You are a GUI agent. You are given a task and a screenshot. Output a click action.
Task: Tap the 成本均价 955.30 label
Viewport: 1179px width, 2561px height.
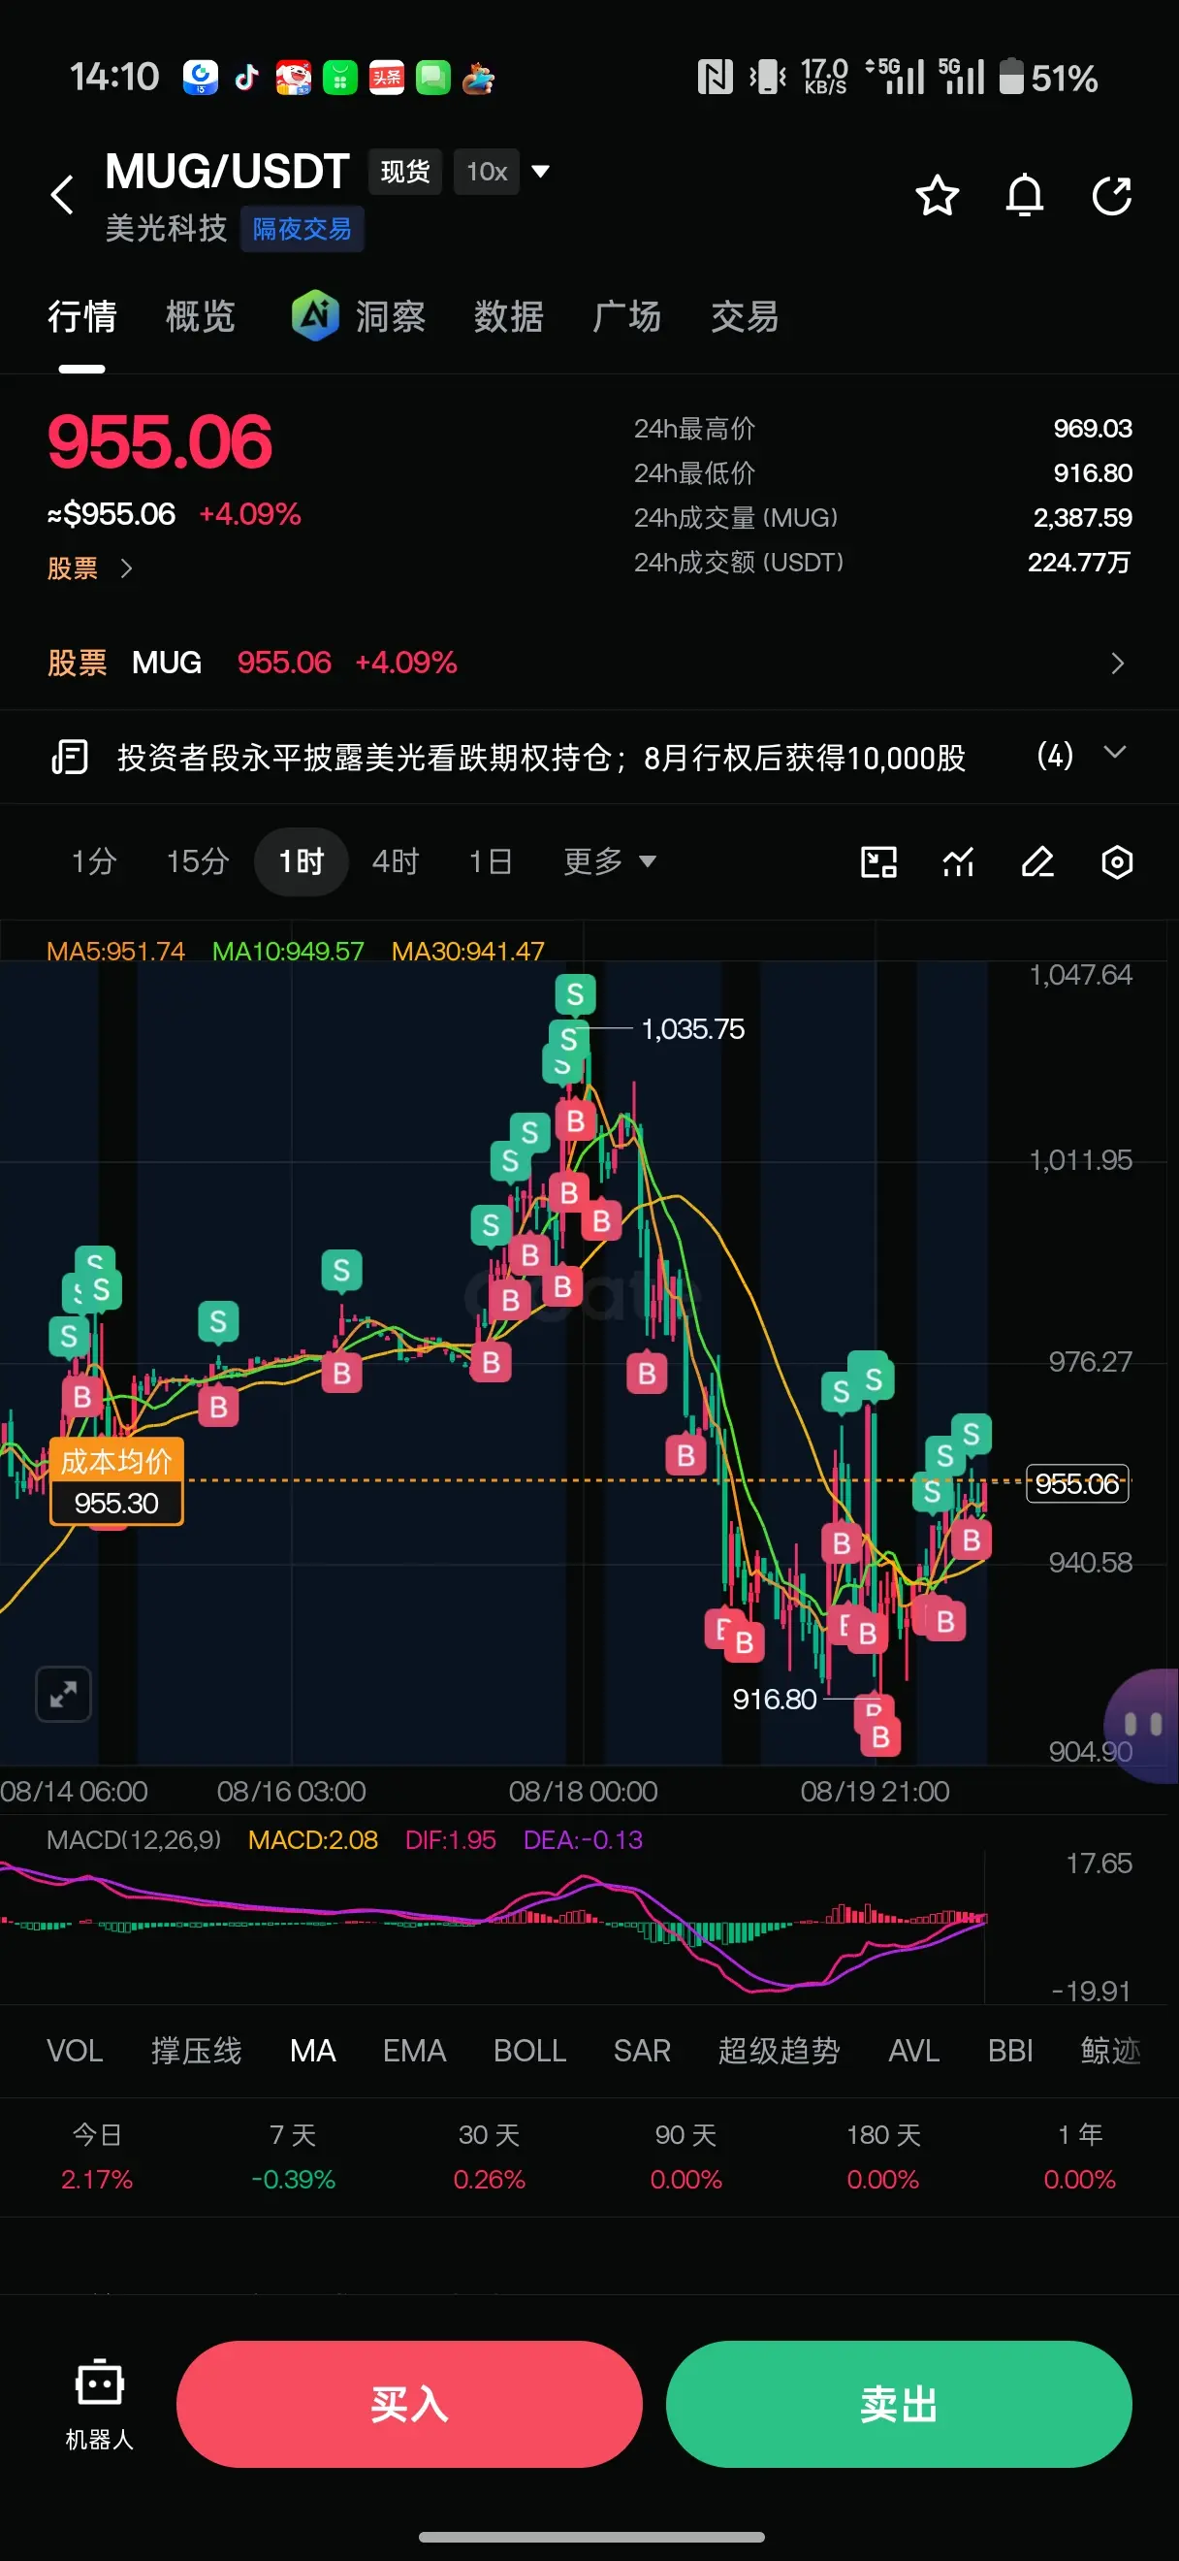click(116, 1481)
